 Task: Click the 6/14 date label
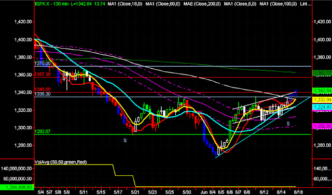click(281, 193)
